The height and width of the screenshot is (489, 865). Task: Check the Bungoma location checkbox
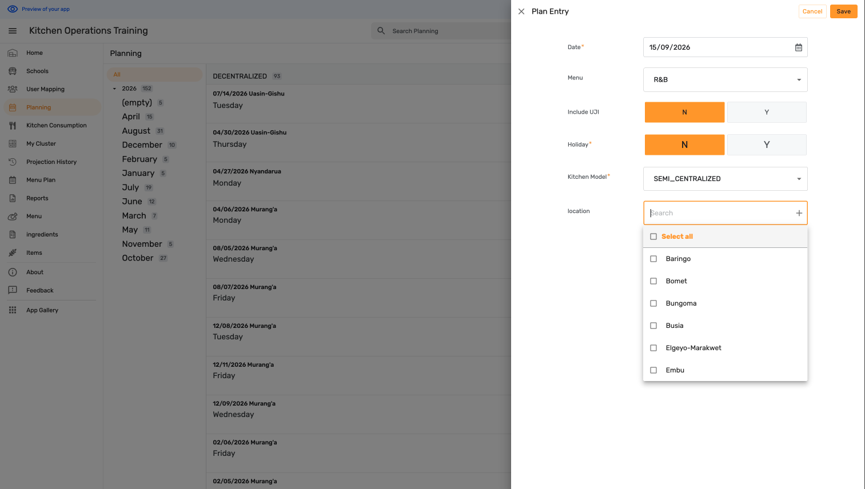pyautogui.click(x=653, y=303)
